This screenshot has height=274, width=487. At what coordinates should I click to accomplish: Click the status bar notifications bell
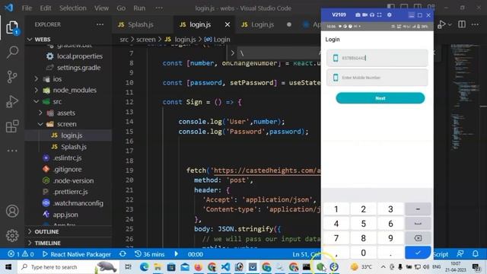(x=476, y=253)
